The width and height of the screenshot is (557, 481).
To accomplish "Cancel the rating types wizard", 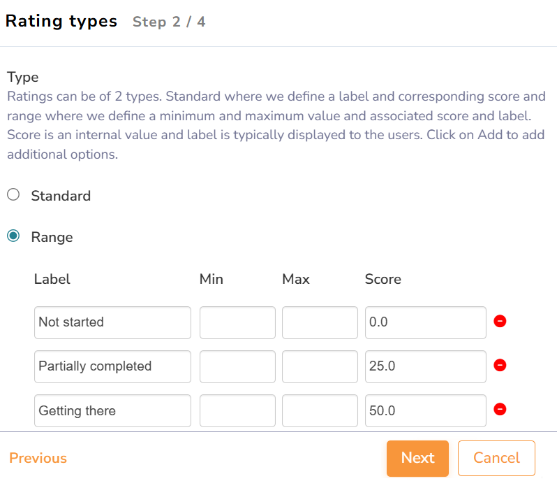I will point(496,458).
